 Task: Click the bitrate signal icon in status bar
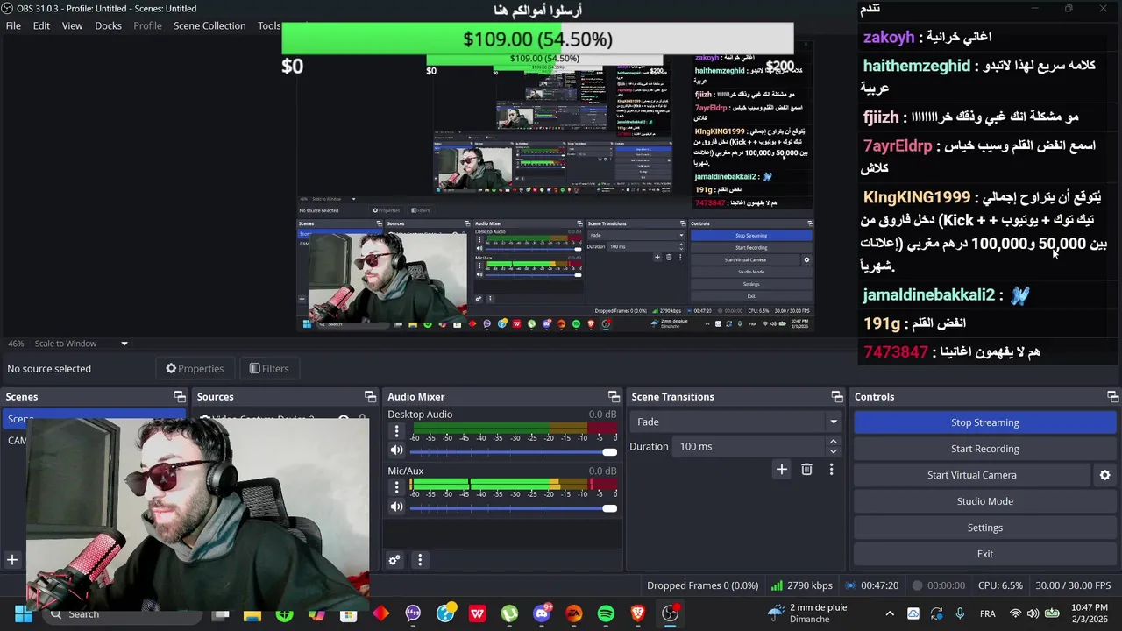(777, 585)
